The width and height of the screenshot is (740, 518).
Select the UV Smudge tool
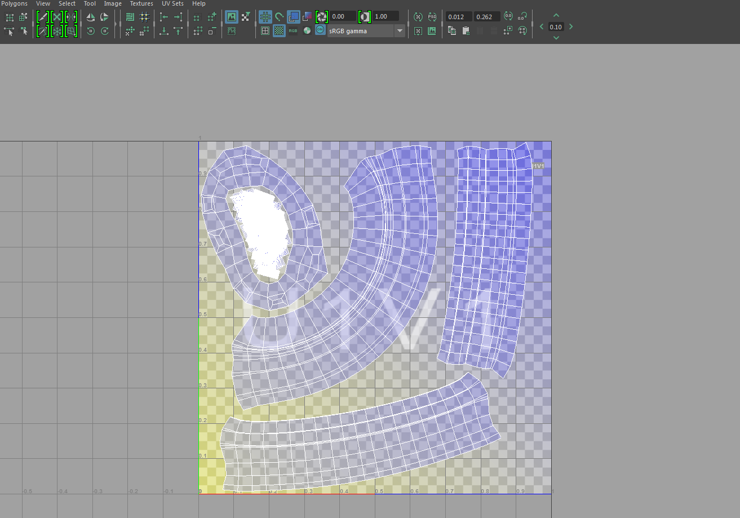(x=23, y=31)
